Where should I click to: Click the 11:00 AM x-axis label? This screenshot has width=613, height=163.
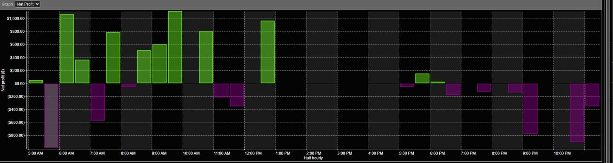(x=221, y=153)
